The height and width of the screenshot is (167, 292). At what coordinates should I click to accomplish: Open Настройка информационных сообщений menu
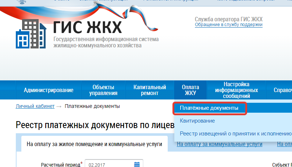[236, 90]
